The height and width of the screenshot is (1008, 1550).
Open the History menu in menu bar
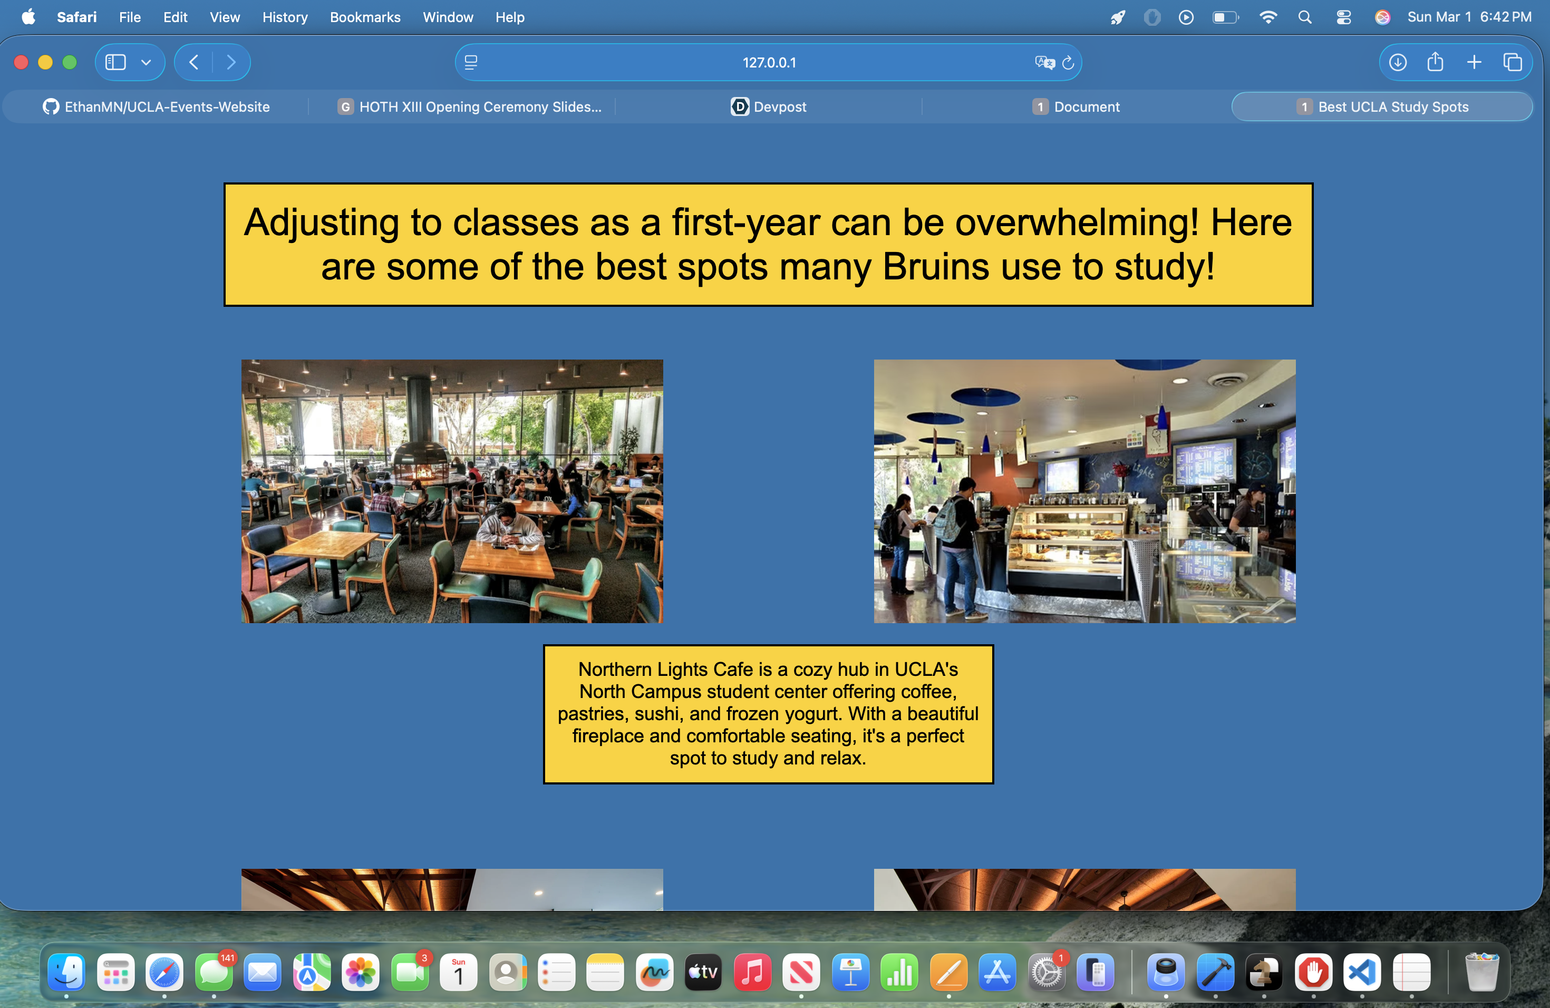tap(285, 17)
